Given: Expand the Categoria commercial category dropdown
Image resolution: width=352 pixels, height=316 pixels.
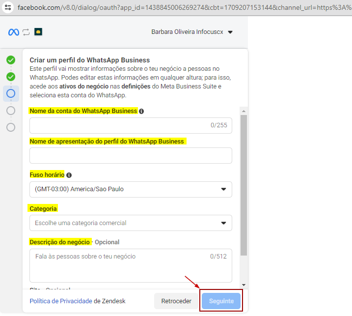Looking at the screenshot, I should 131,223.
